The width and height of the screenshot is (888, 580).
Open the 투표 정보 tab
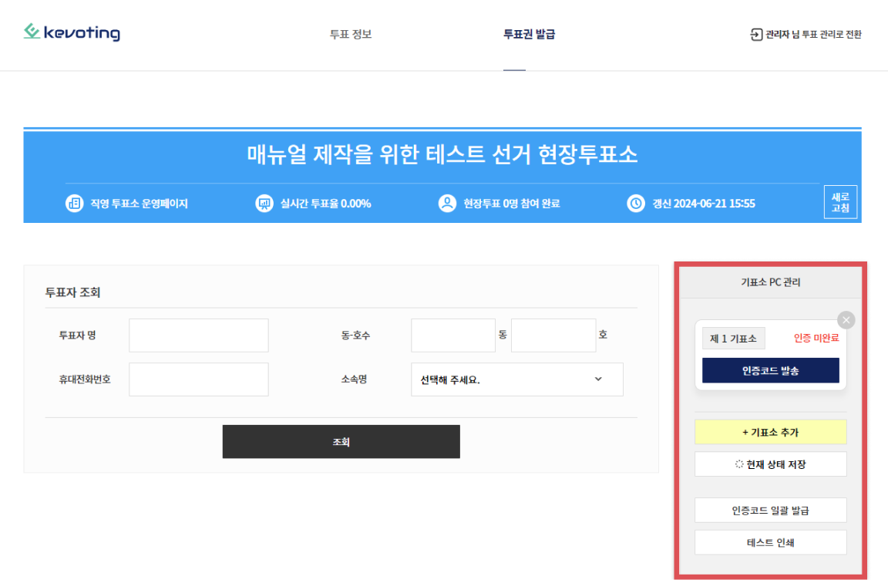point(351,35)
